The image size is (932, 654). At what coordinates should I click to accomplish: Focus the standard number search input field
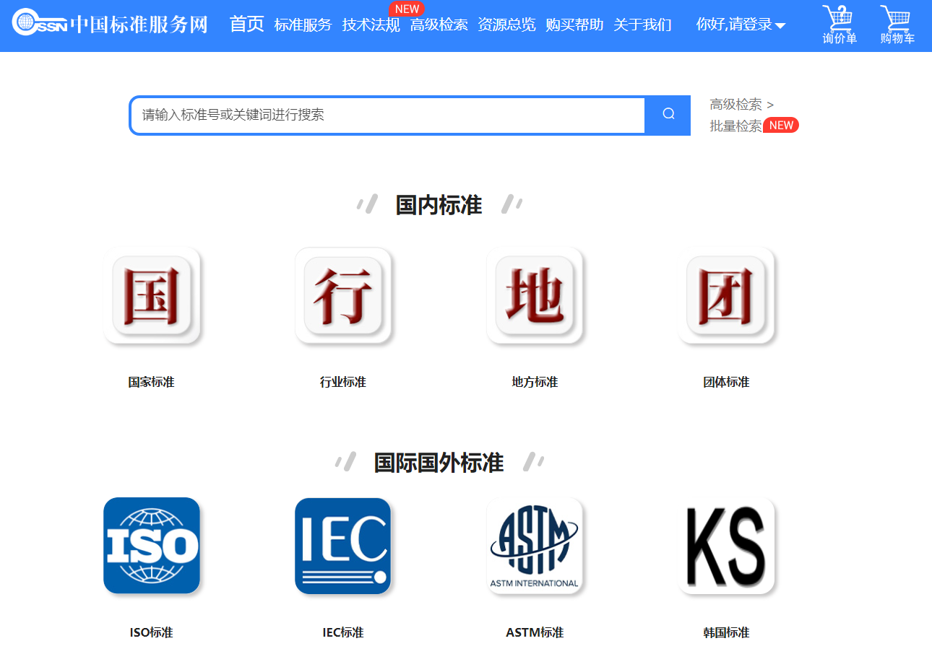click(387, 115)
